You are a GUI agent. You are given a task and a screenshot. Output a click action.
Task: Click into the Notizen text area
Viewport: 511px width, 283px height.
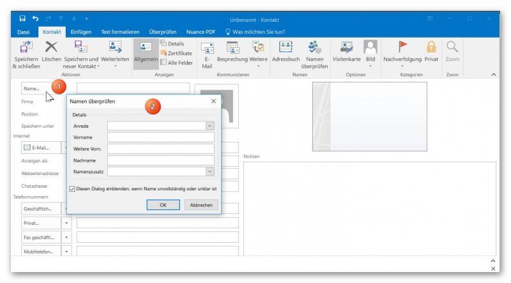[x=370, y=209]
